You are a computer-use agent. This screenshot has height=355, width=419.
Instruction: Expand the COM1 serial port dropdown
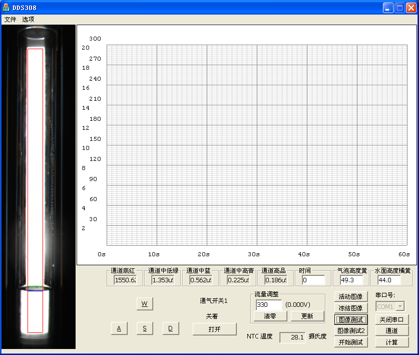click(400, 306)
